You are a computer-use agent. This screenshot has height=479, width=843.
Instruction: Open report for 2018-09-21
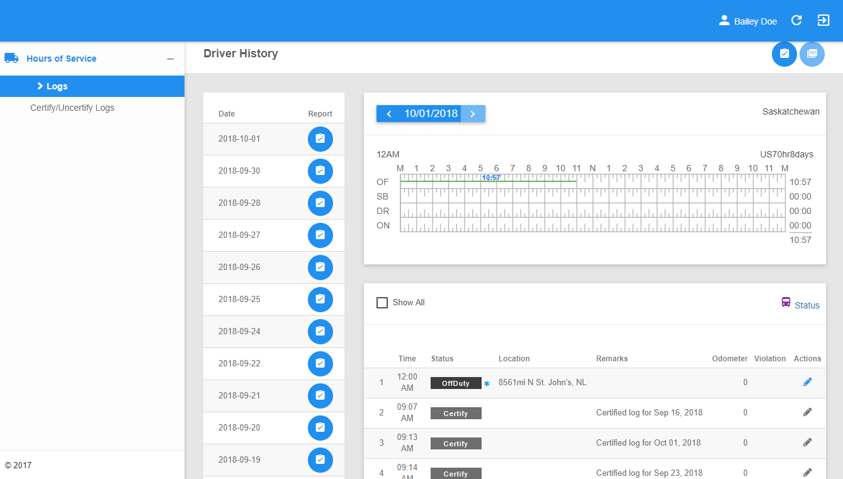pos(320,395)
